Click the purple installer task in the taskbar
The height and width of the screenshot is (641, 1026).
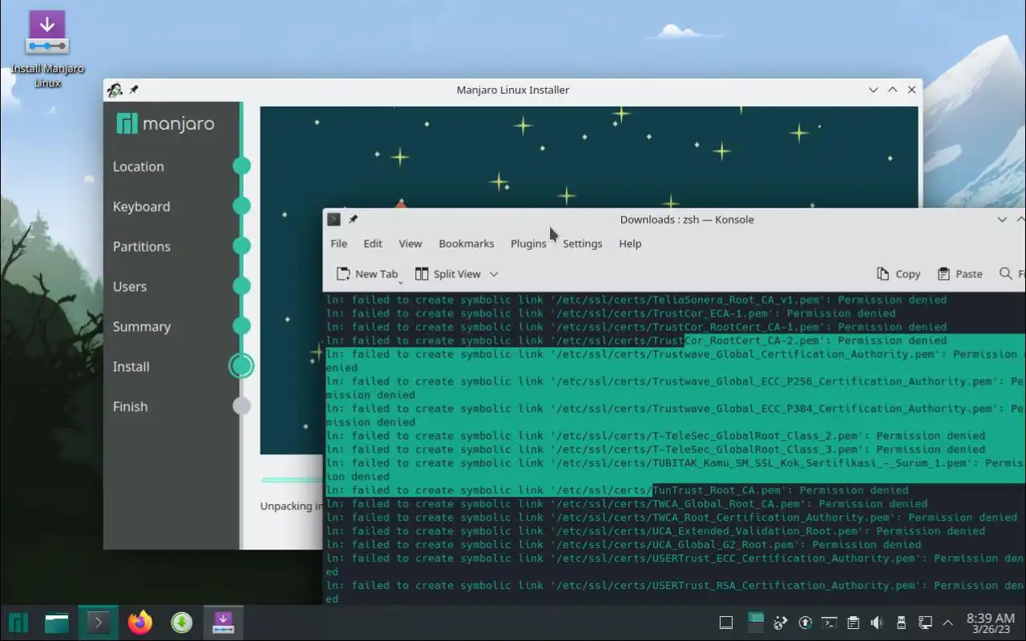(223, 623)
